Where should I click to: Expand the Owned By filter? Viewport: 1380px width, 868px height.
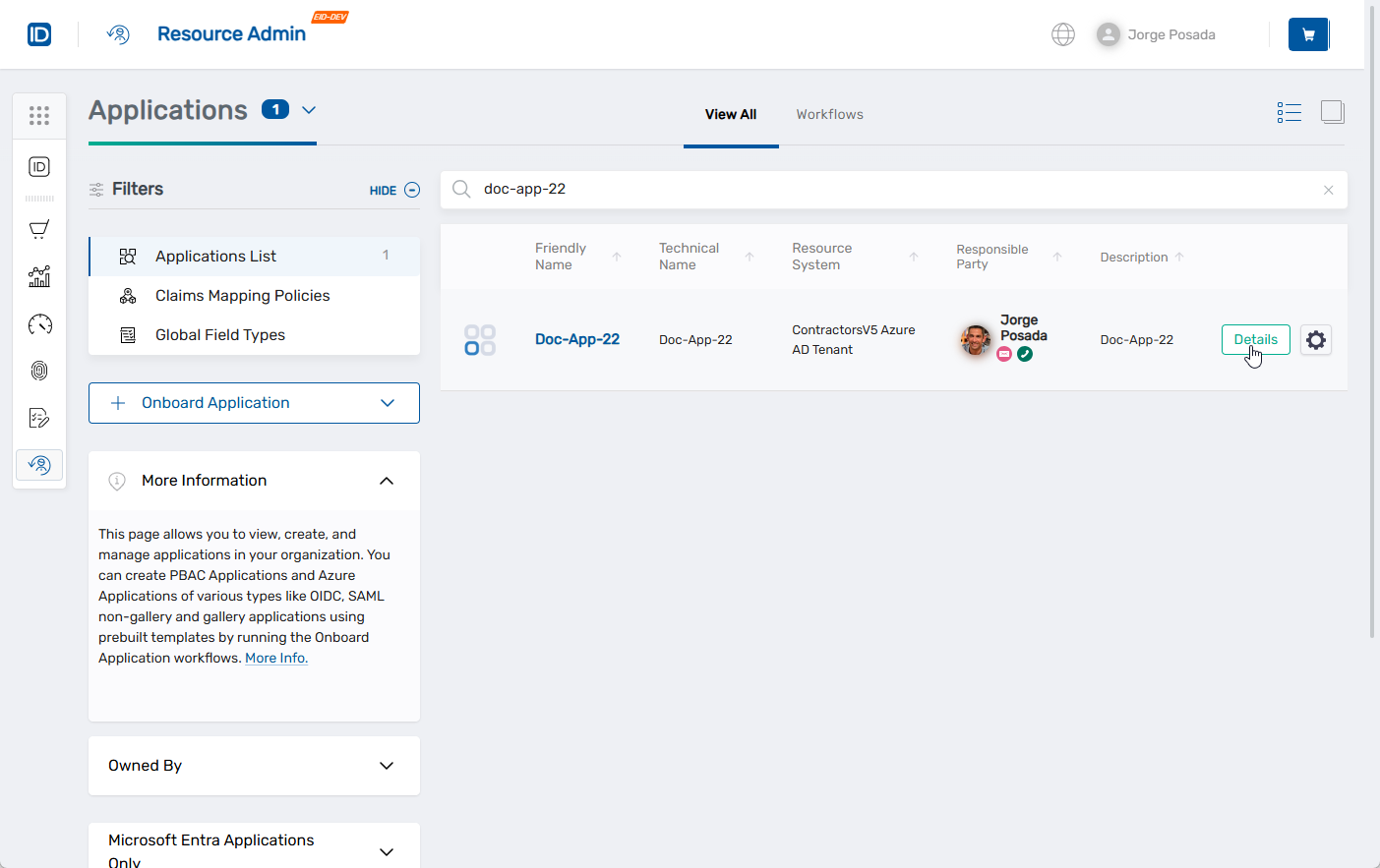(387, 766)
